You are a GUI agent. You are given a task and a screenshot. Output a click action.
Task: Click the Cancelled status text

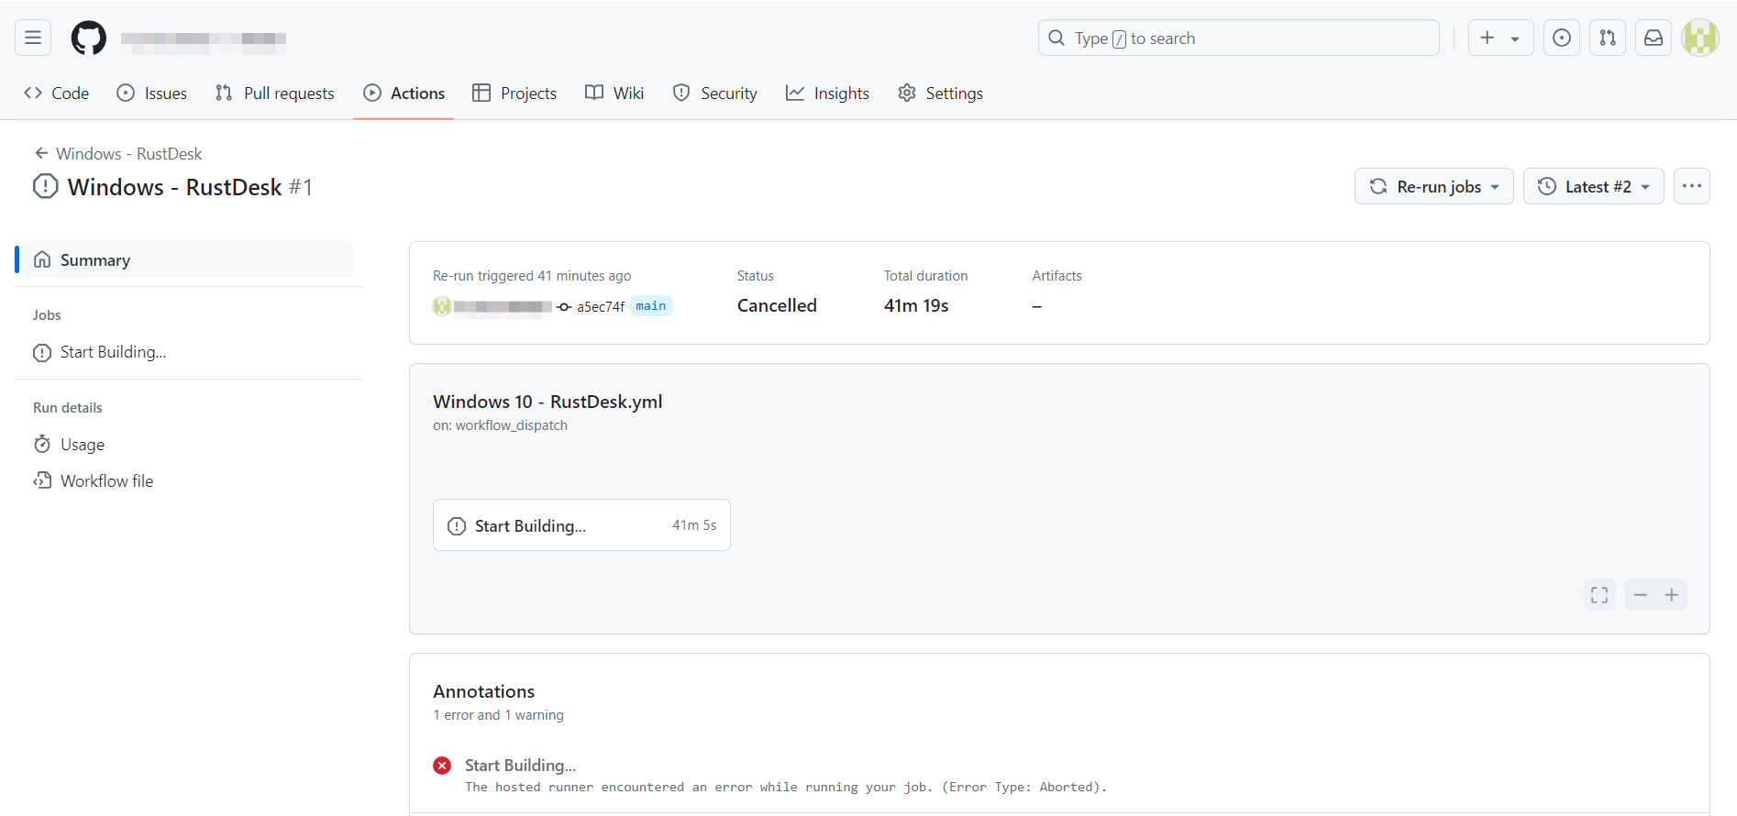(777, 305)
